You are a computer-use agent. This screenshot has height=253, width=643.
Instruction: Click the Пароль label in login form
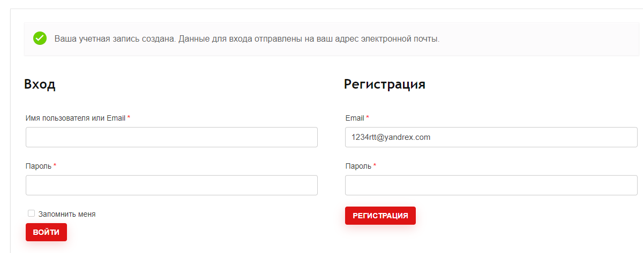pyautogui.click(x=39, y=166)
